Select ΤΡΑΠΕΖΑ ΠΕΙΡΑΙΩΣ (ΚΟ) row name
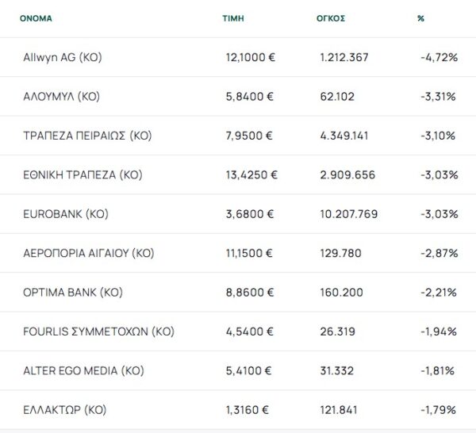476x433 pixels. click(x=87, y=136)
